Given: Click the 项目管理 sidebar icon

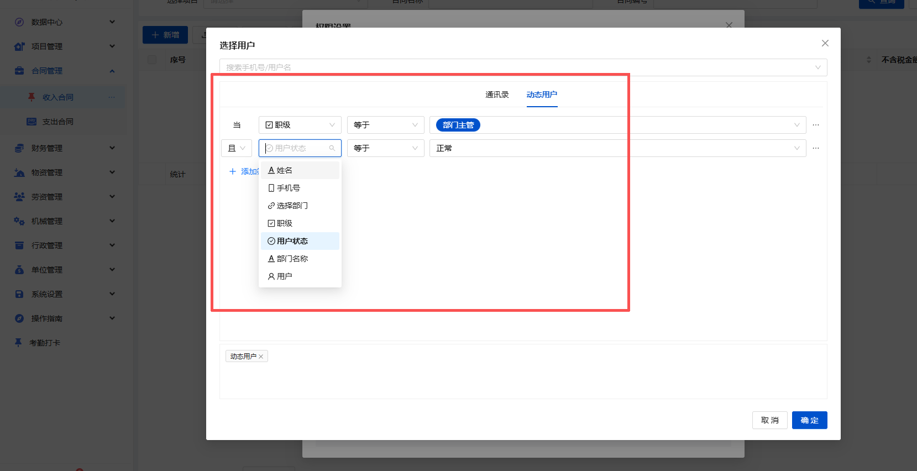Looking at the screenshot, I should pos(19,46).
